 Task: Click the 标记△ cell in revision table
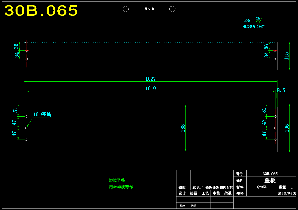(x=198, y=188)
